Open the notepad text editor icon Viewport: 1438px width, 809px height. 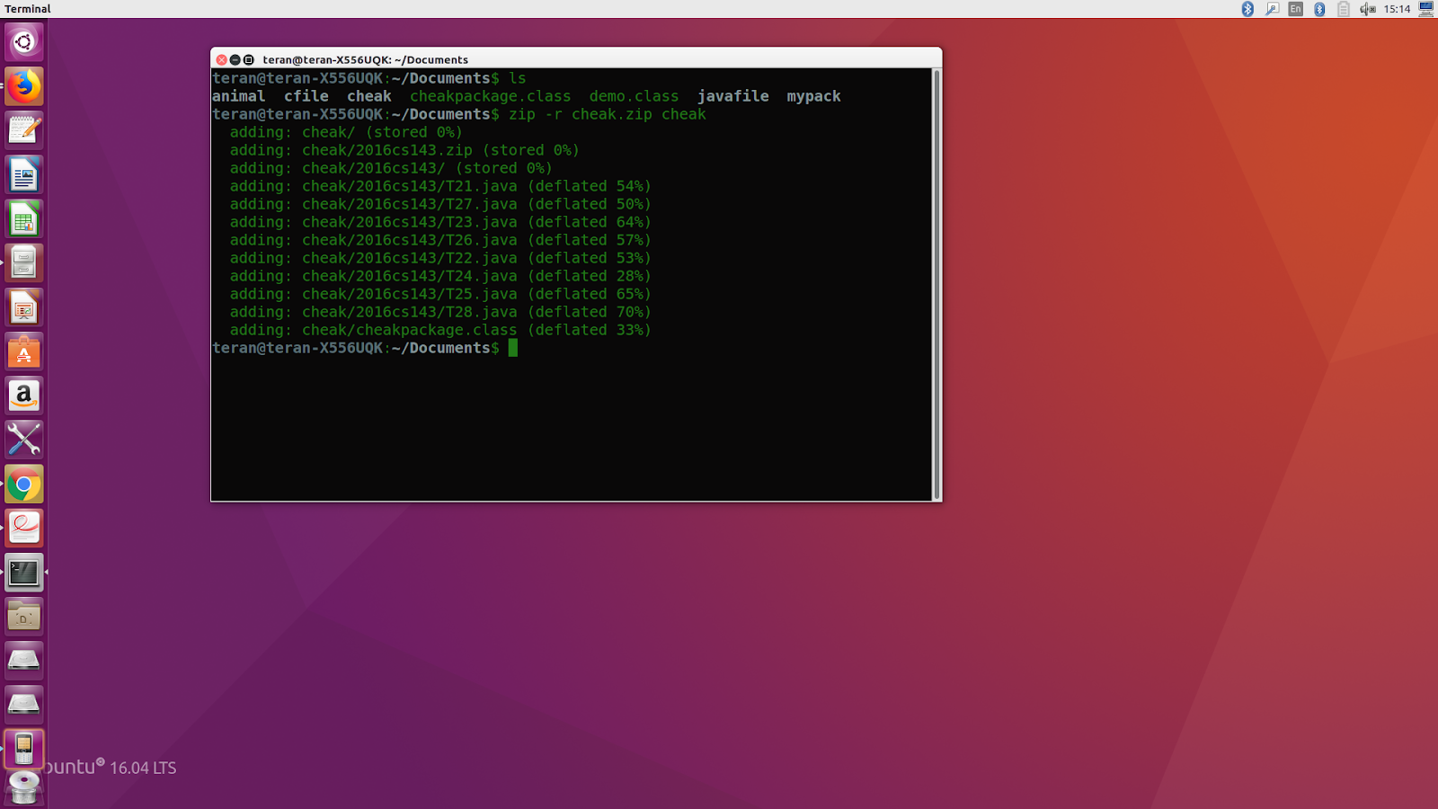coord(24,130)
